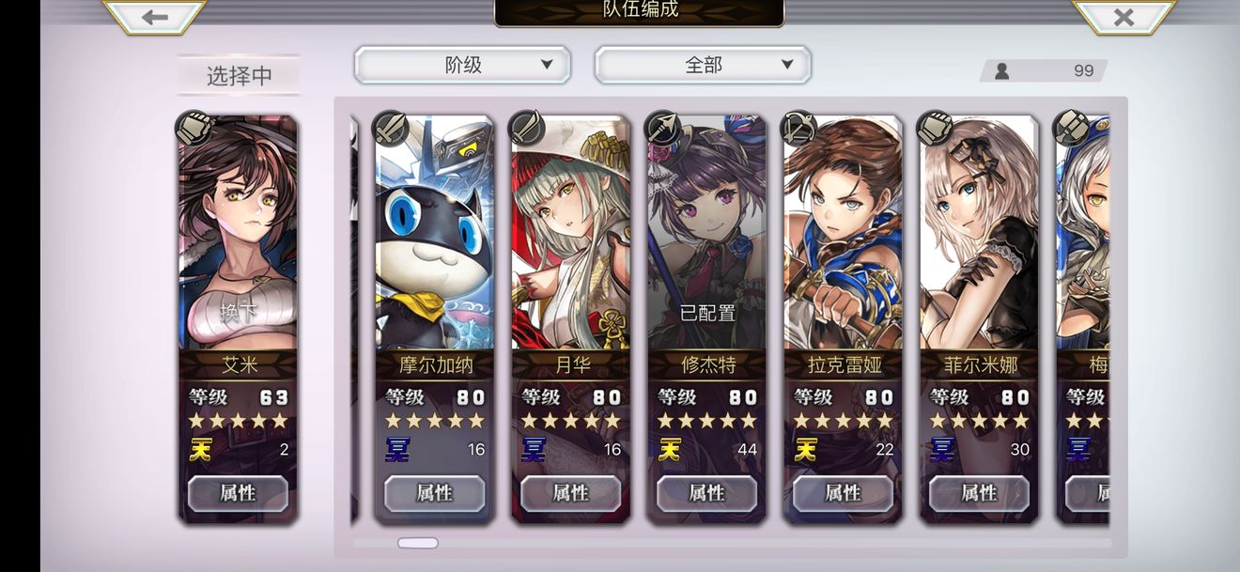The image size is (1240, 572).
Task: Click the bow weapon icon on 拉克雷娅
Action: click(x=798, y=127)
